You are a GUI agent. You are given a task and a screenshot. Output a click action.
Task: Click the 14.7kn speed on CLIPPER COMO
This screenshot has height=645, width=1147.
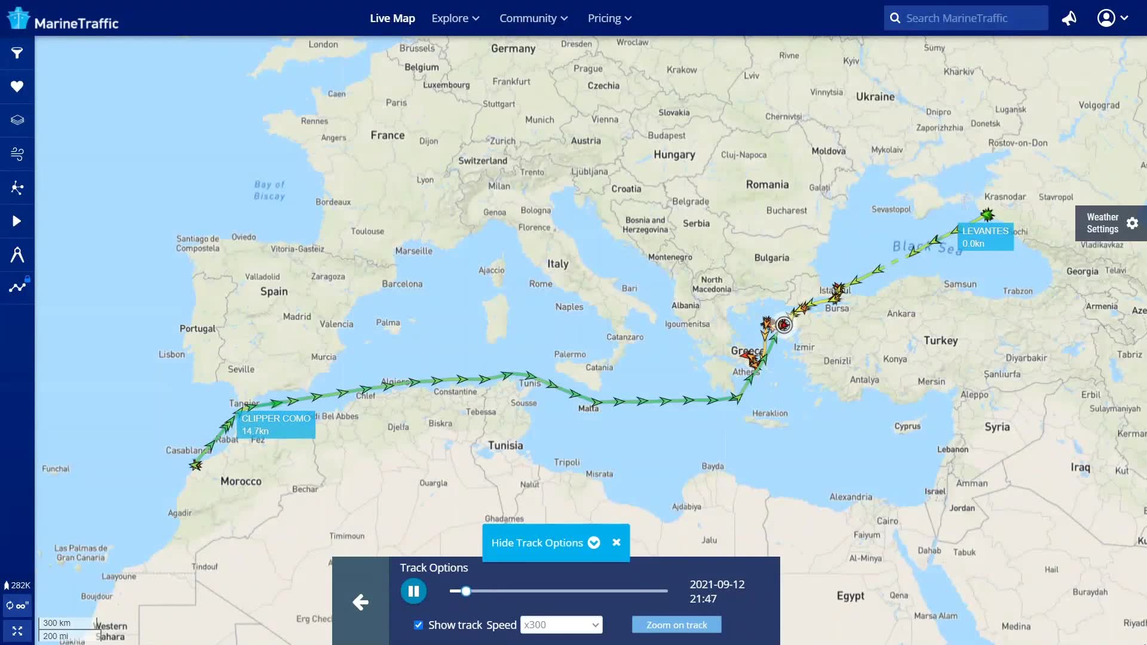pyautogui.click(x=255, y=431)
